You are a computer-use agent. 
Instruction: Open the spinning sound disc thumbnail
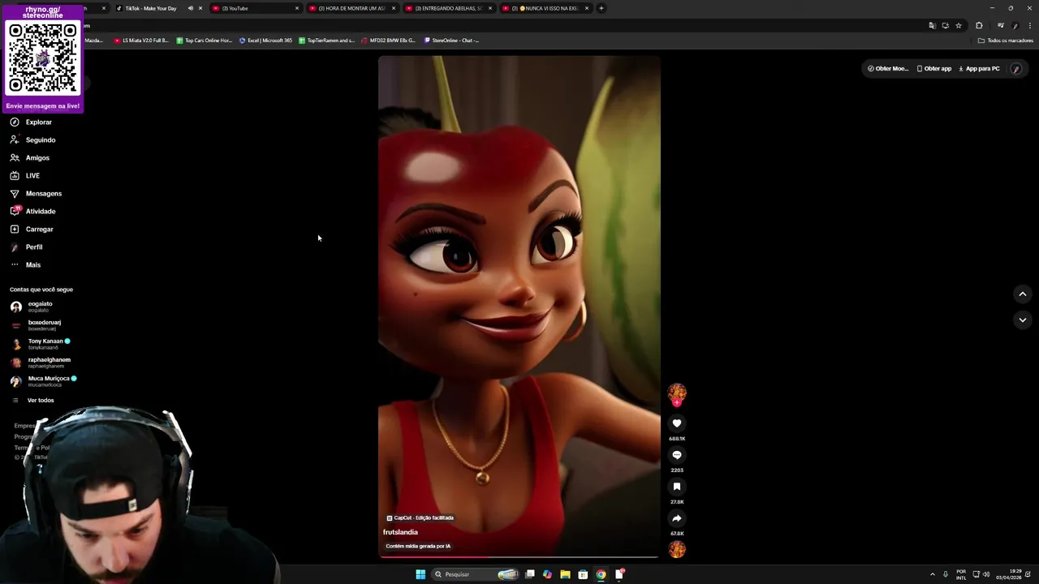677,549
